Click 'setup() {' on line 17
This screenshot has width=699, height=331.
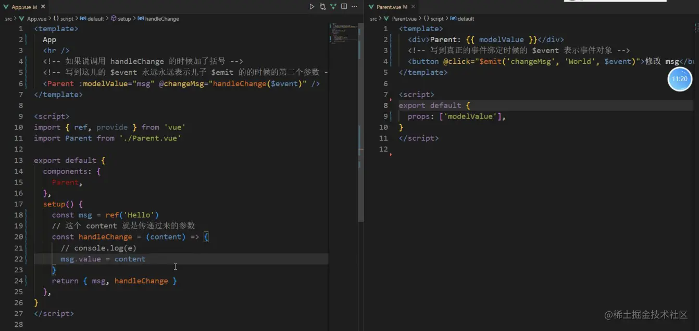pos(63,204)
